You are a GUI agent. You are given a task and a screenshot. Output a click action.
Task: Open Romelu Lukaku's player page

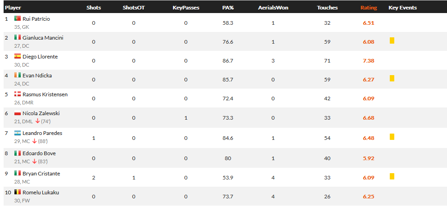pos(41,193)
